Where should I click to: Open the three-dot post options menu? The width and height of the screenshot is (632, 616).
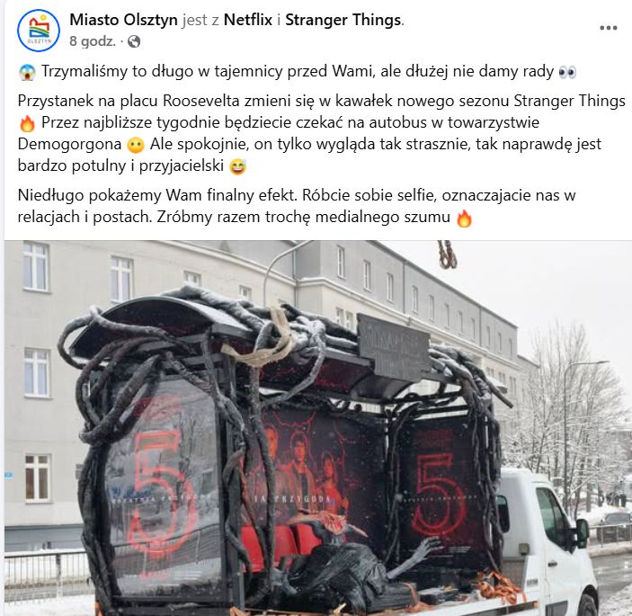pos(609,28)
